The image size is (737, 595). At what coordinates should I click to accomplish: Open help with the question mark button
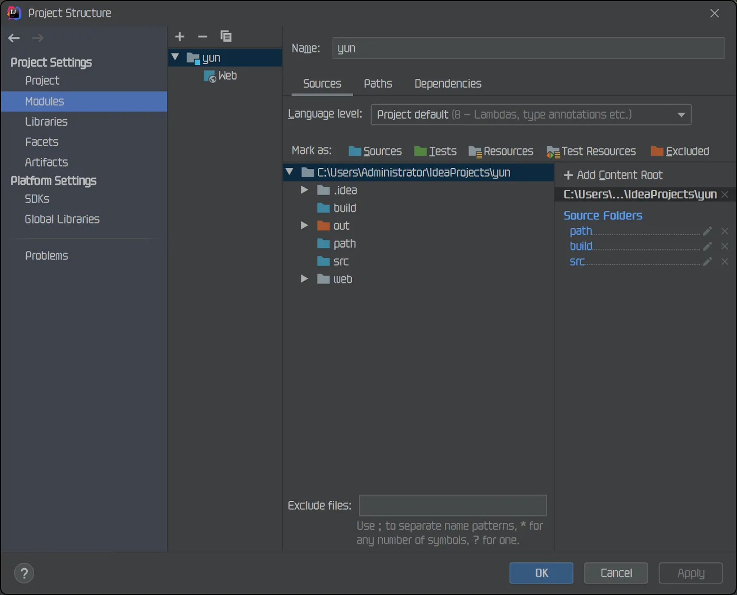(x=24, y=573)
